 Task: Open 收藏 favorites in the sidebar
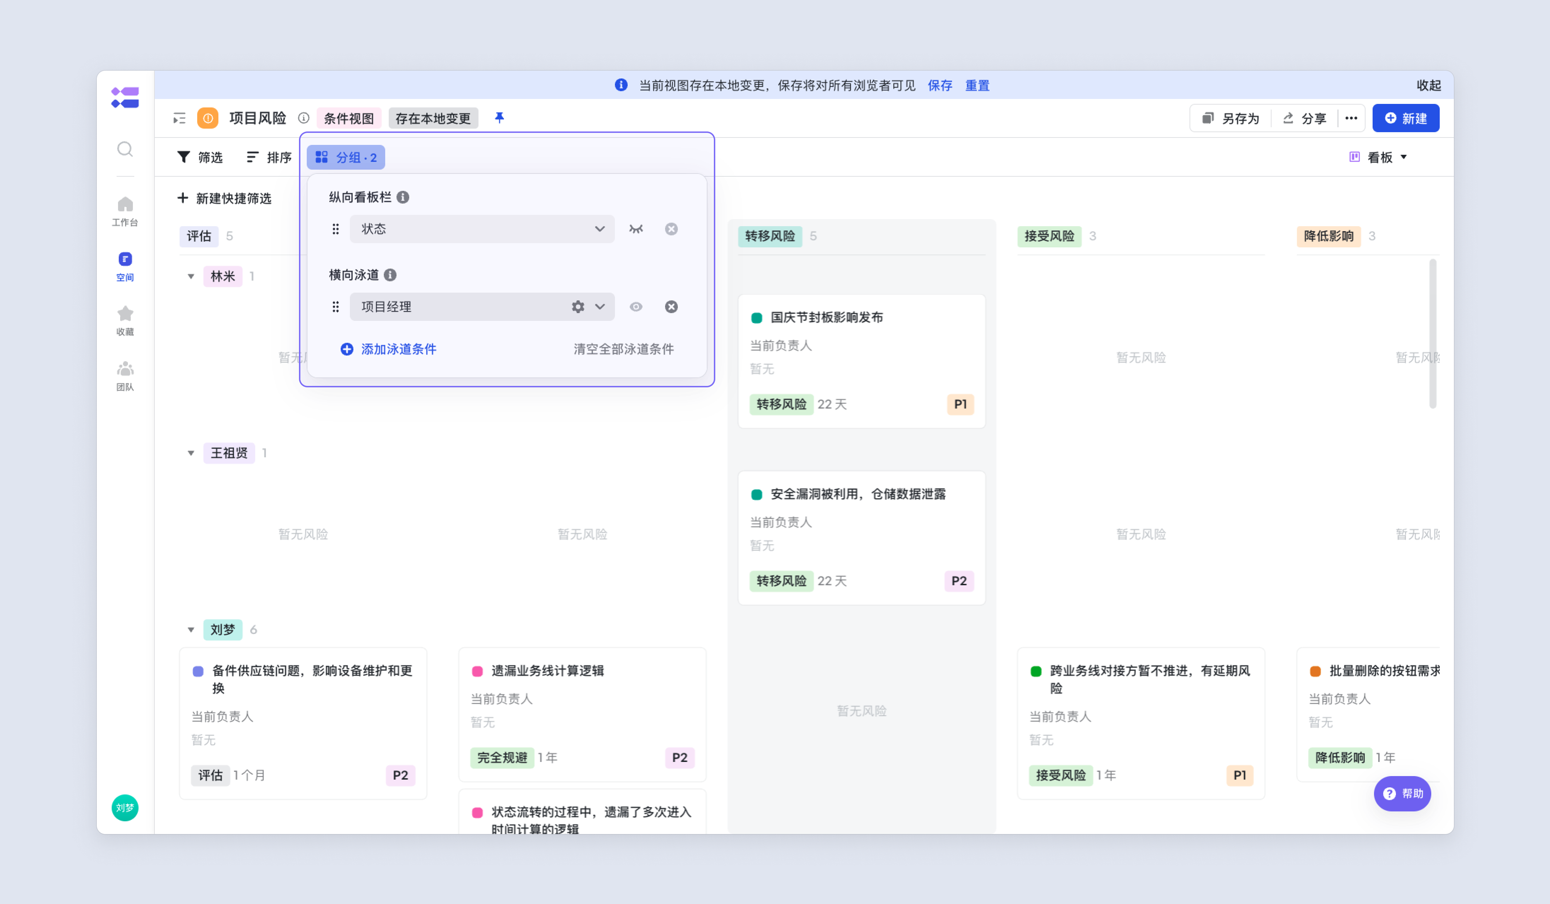pyautogui.click(x=125, y=321)
